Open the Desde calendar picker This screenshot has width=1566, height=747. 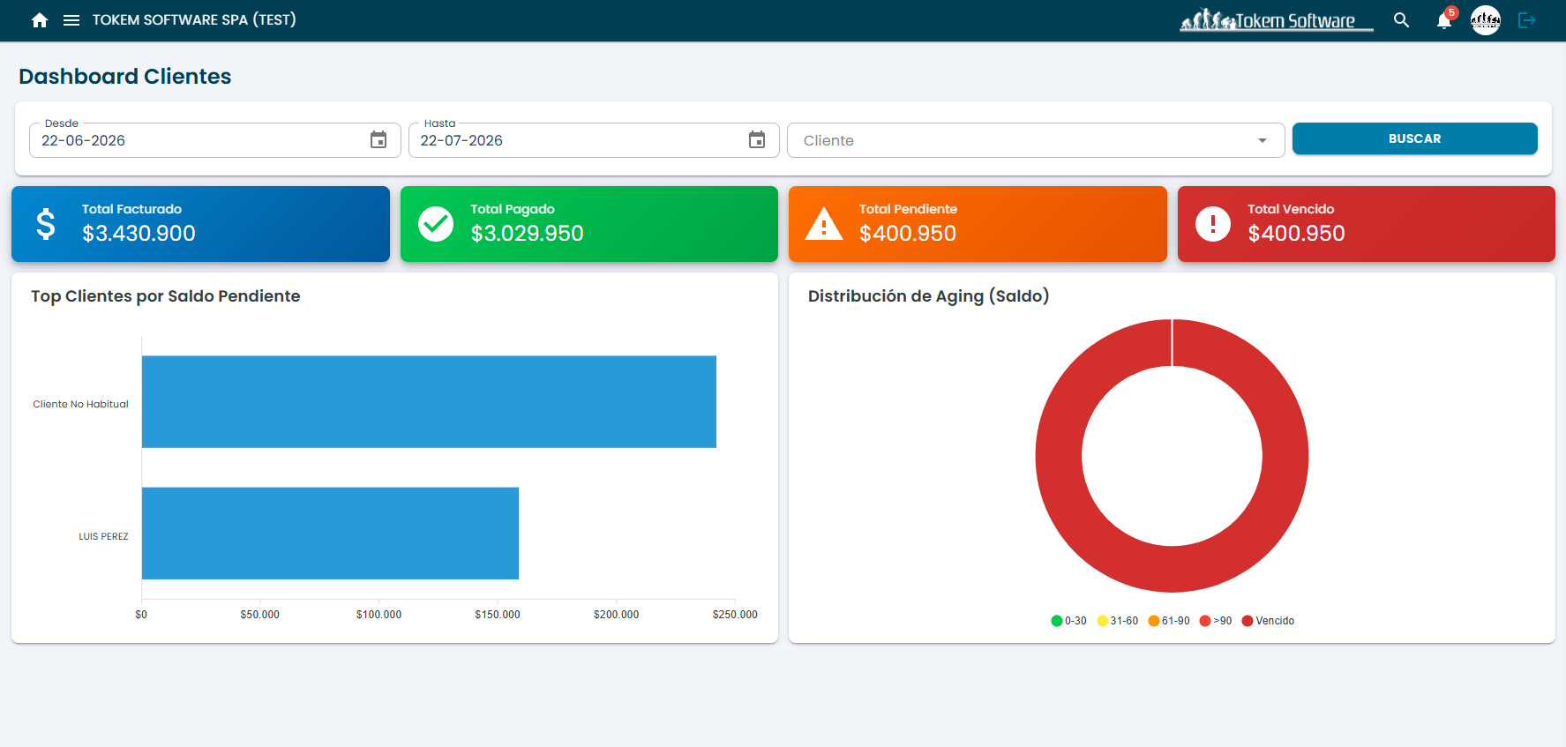[378, 140]
